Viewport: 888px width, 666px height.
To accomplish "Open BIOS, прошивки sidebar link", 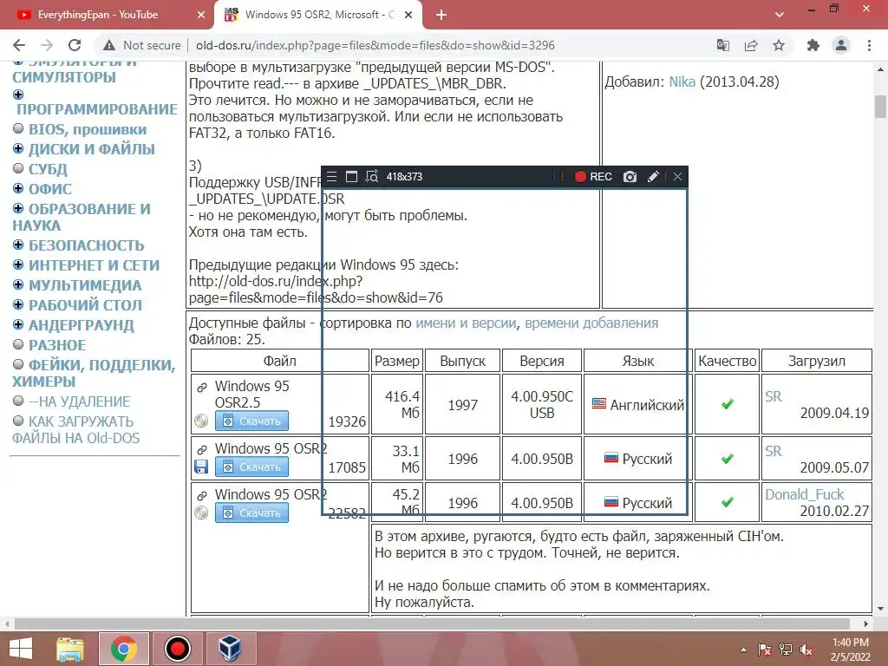I will tap(88, 130).
